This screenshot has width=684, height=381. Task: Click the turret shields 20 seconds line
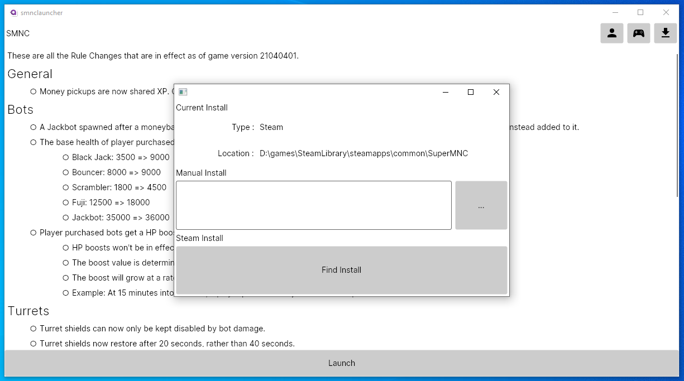pos(167,344)
